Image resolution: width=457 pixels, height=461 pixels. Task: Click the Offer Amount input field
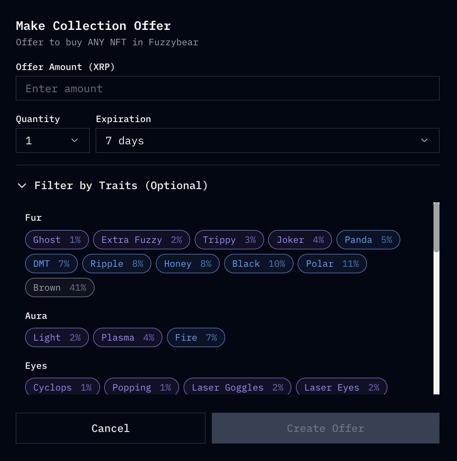[228, 88]
